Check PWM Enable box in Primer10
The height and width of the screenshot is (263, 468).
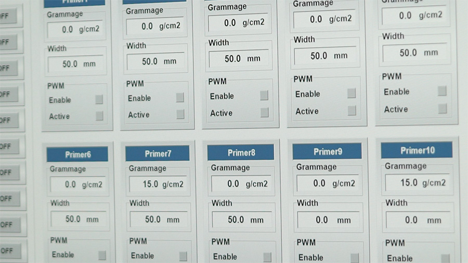[446, 258]
